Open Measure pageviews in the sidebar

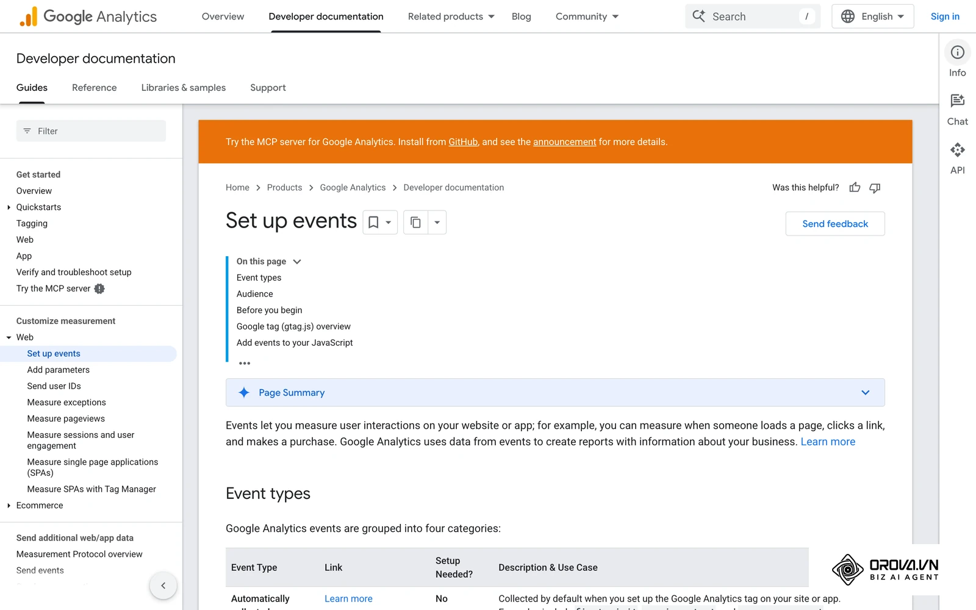(66, 418)
